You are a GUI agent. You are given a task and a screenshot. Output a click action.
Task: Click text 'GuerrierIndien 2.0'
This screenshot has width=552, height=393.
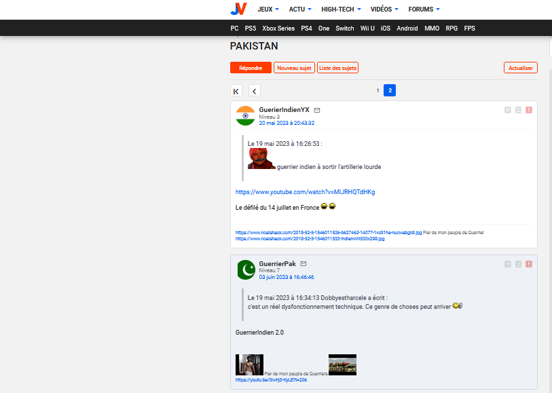point(259,333)
